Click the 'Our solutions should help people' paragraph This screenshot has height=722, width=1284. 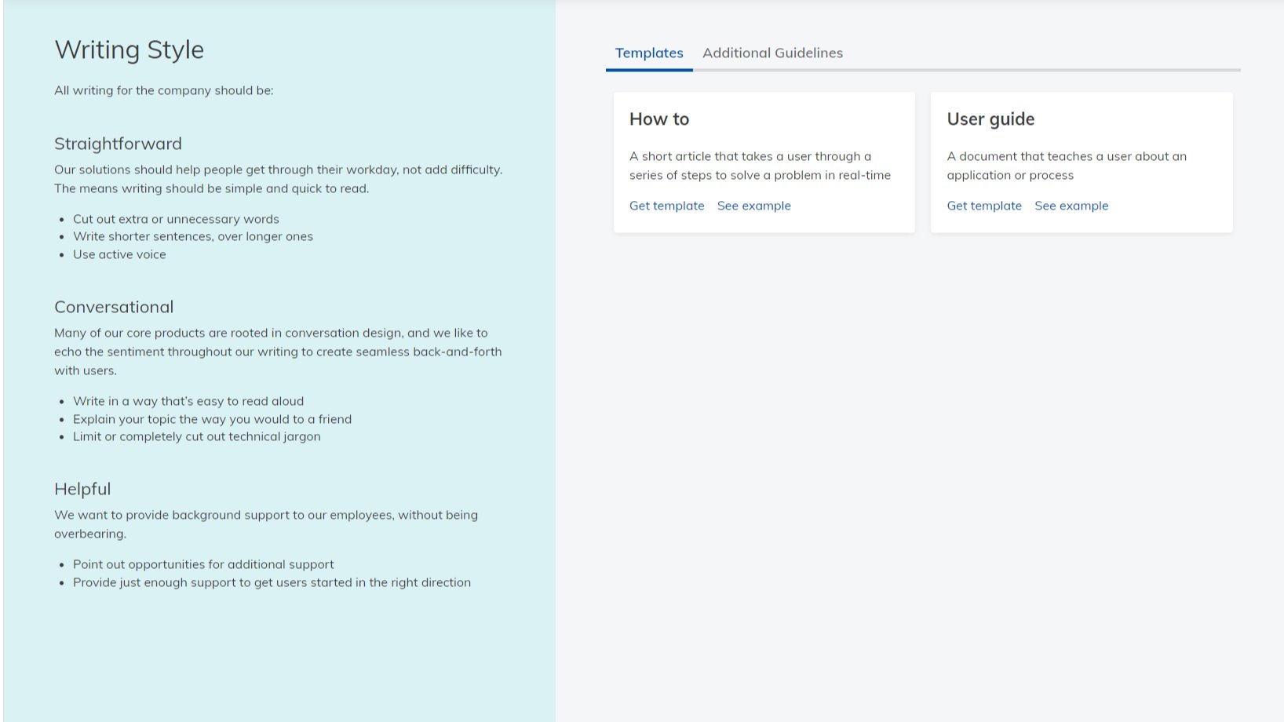point(279,179)
